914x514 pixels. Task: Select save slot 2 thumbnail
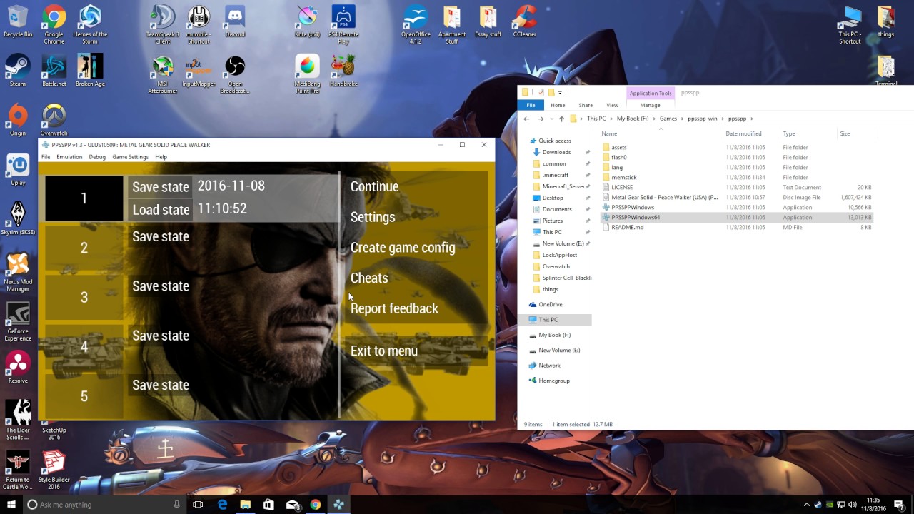coord(84,248)
